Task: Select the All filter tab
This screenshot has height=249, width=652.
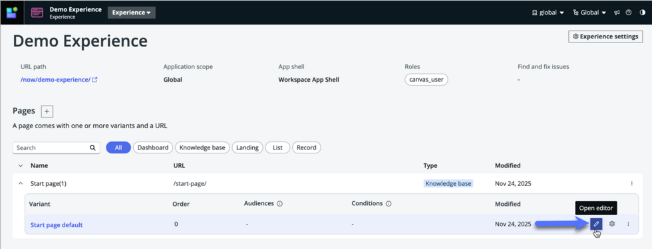Action: [x=118, y=147]
